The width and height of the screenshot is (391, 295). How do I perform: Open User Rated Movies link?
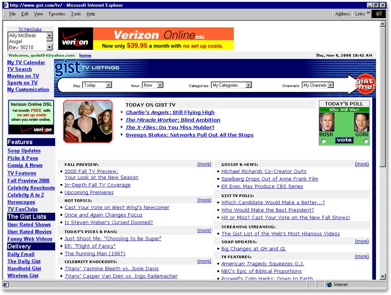click(x=29, y=232)
